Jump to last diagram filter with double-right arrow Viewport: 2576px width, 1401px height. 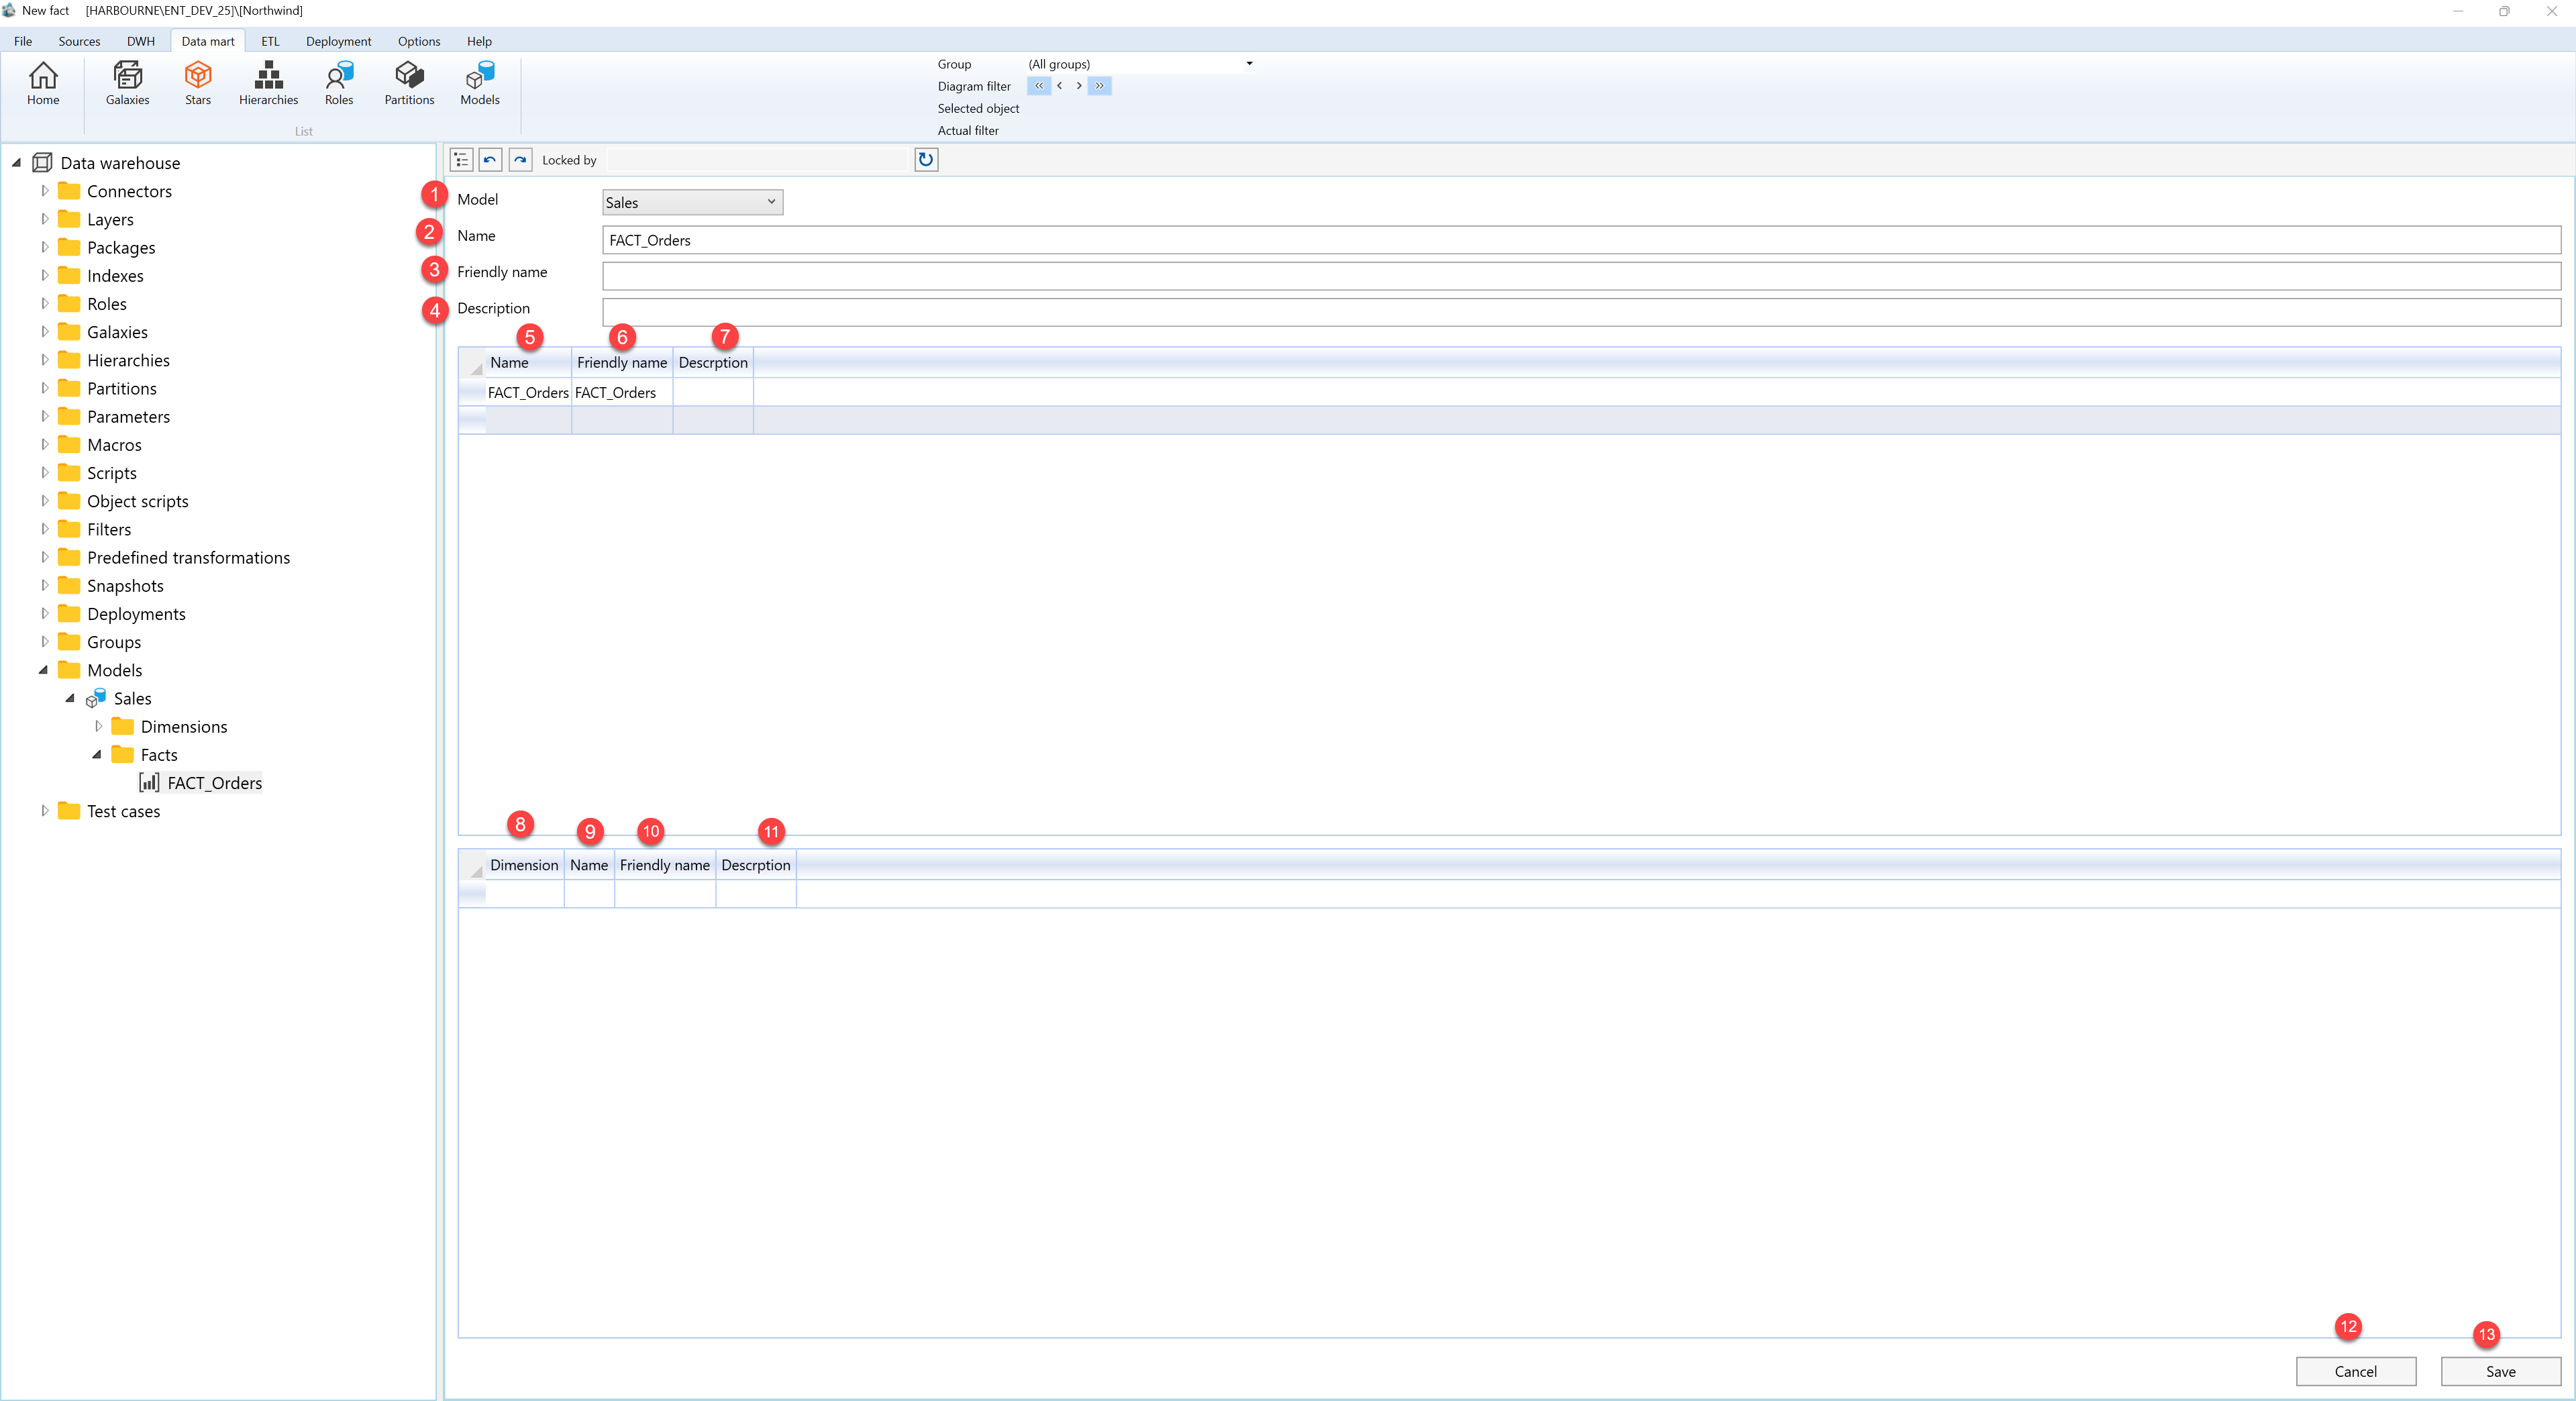tap(1099, 86)
